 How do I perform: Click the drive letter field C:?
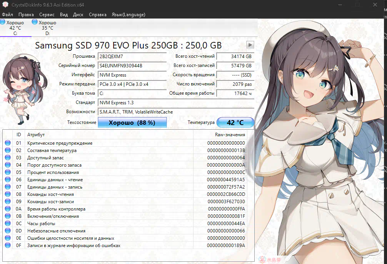click(x=132, y=94)
